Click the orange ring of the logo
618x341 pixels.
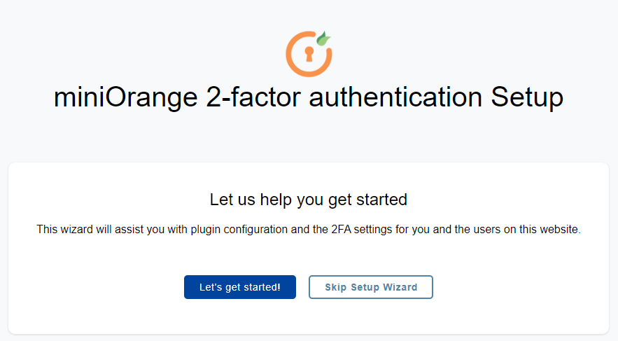coord(292,63)
